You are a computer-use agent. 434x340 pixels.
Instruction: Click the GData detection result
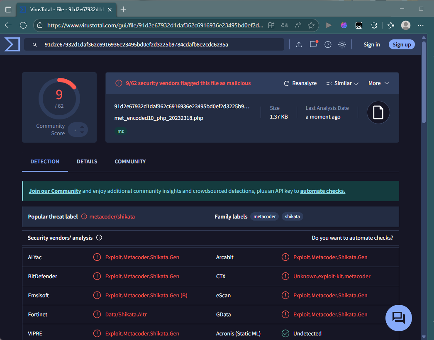click(x=330, y=315)
